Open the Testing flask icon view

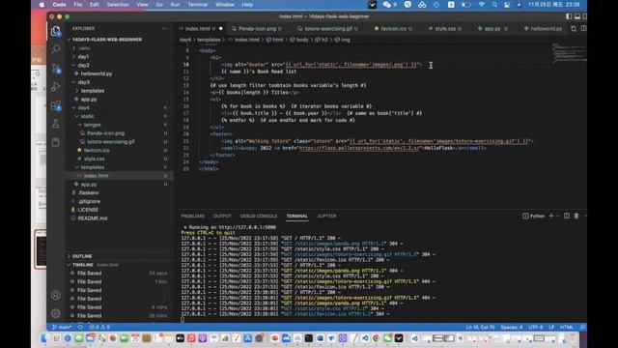56,124
